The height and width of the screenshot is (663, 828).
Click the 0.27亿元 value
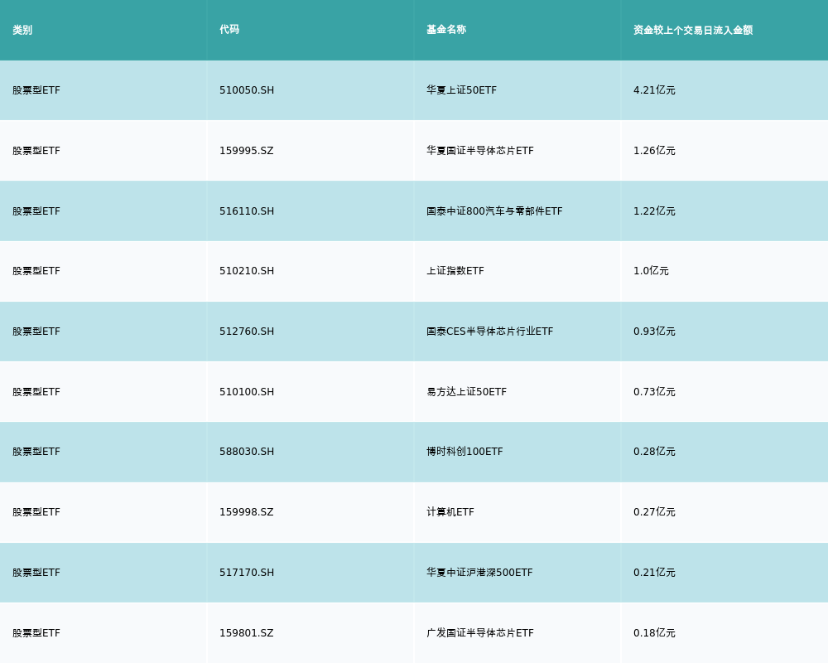[x=654, y=512]
